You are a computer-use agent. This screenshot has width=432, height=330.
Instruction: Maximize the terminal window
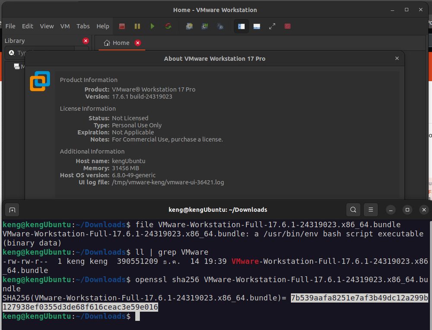(x=407, y=210)
